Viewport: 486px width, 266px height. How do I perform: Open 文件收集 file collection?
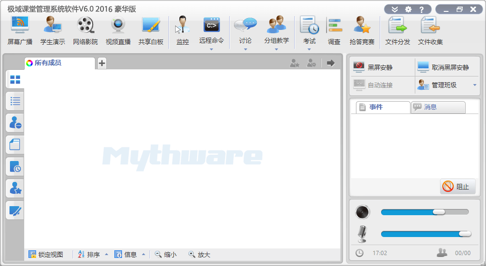pyautogui.click(x=430, y=31)
